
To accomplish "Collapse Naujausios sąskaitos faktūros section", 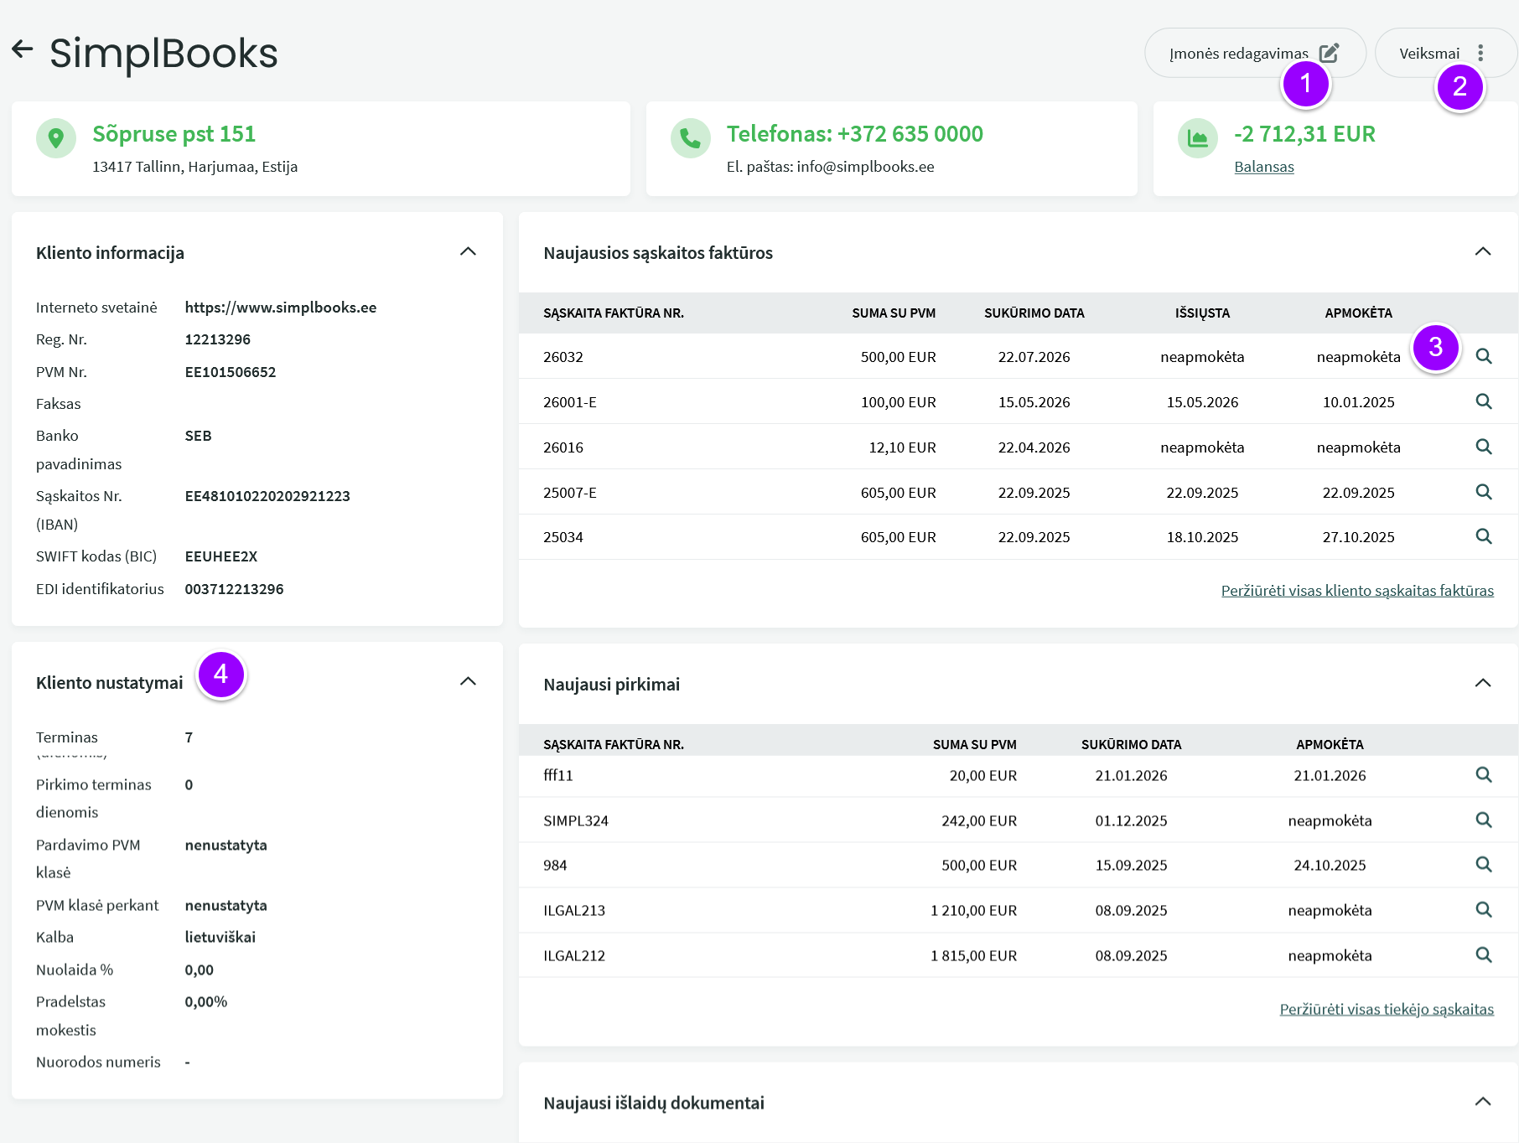I will click(1483, 251).
